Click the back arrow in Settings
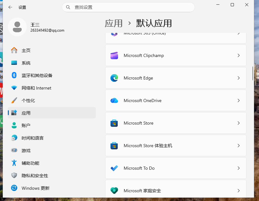 [10, 7]
